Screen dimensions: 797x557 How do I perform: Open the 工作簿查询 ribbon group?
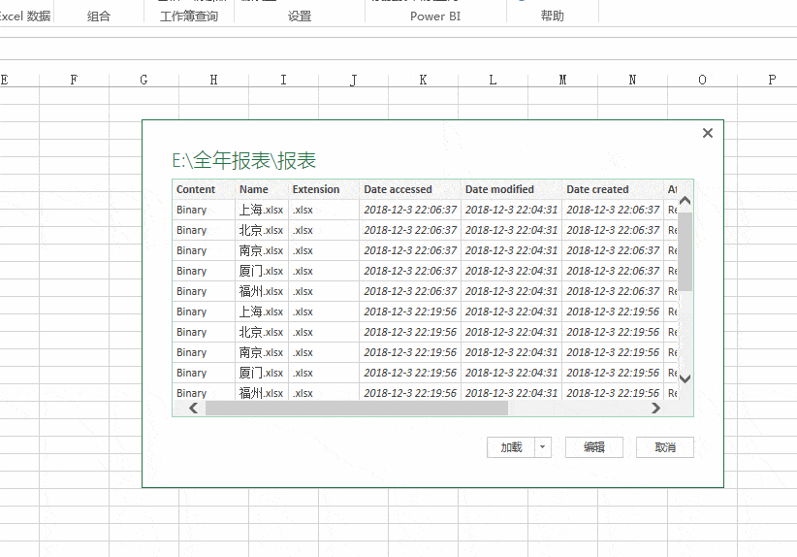[x=189, y=16]
